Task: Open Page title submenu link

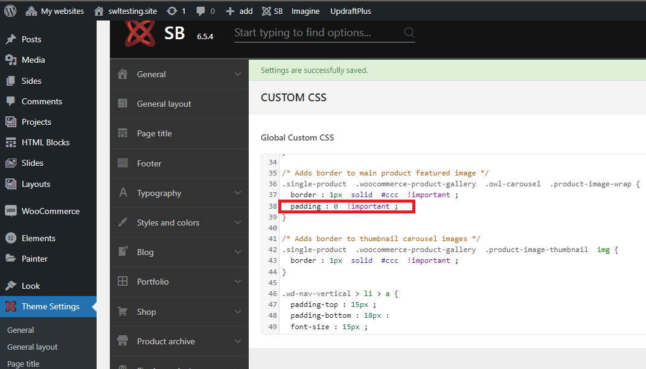Action: point(23,364)
